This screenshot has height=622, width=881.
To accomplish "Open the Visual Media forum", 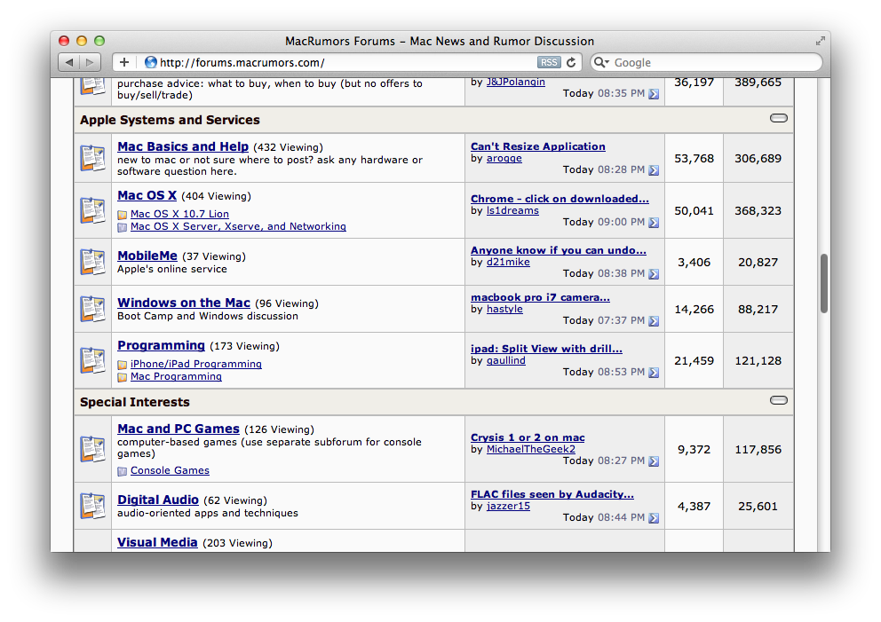I will [157, 542].
